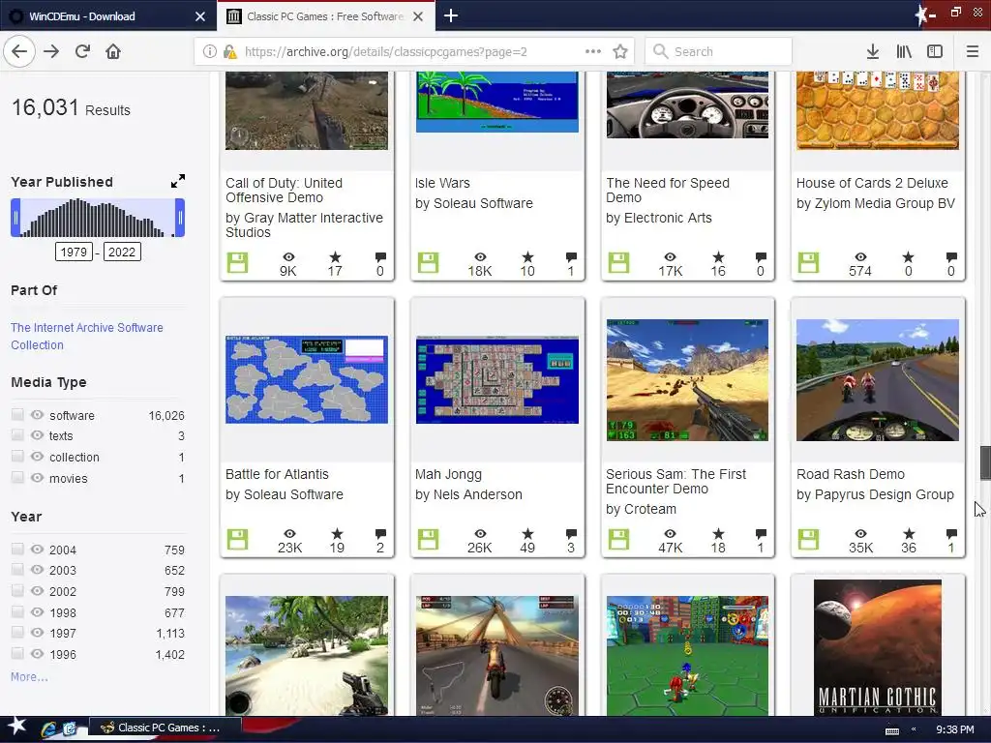Check the collection media type checkbox

point(17,457)
